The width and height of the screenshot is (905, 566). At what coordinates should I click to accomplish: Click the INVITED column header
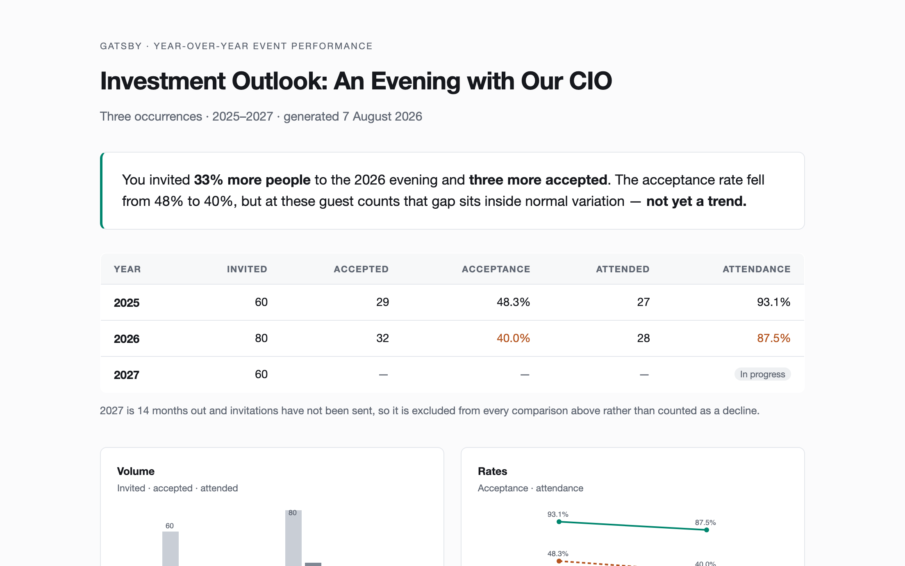[x=247, y=269]
